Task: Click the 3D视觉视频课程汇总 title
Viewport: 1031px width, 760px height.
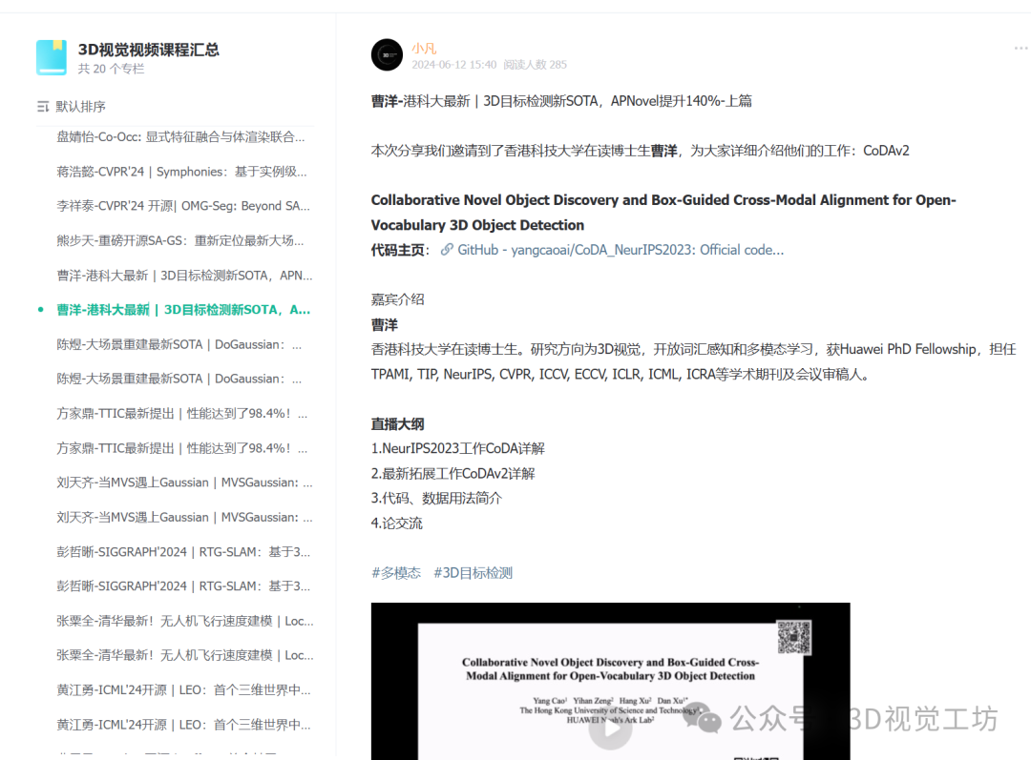Action: [149, 50]
